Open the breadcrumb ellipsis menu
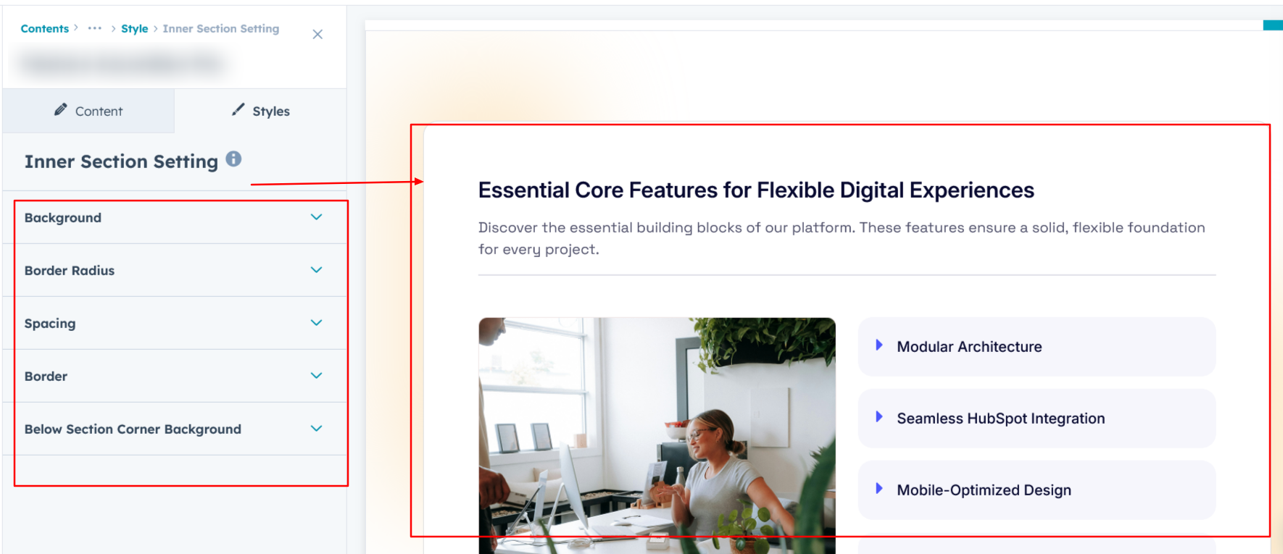1283x554 pixels. coord(95,28)
